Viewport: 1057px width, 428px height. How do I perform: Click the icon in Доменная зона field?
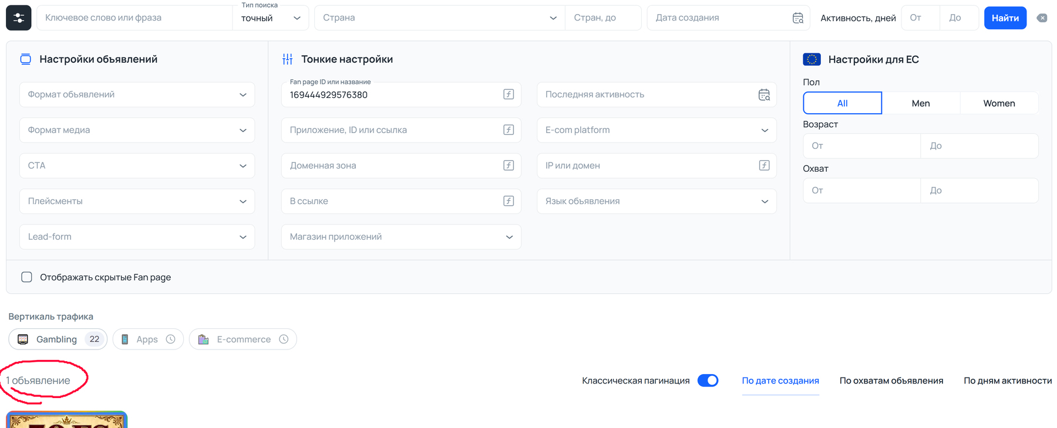tap(509, 165)
